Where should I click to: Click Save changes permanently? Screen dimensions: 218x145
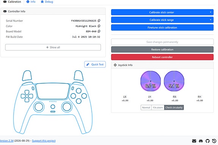coord(162,42)
